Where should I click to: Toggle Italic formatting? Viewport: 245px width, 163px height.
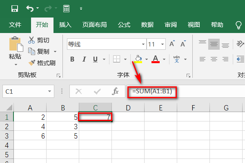(84, 59)
